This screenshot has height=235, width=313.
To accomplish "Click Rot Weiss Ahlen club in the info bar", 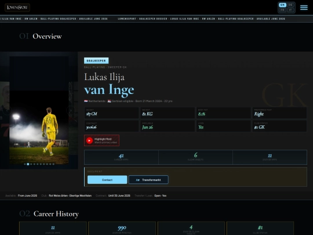I will [70, 196].
